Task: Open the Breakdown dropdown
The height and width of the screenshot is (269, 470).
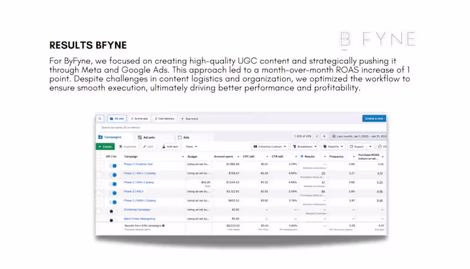Action: (x=304, y=147)
